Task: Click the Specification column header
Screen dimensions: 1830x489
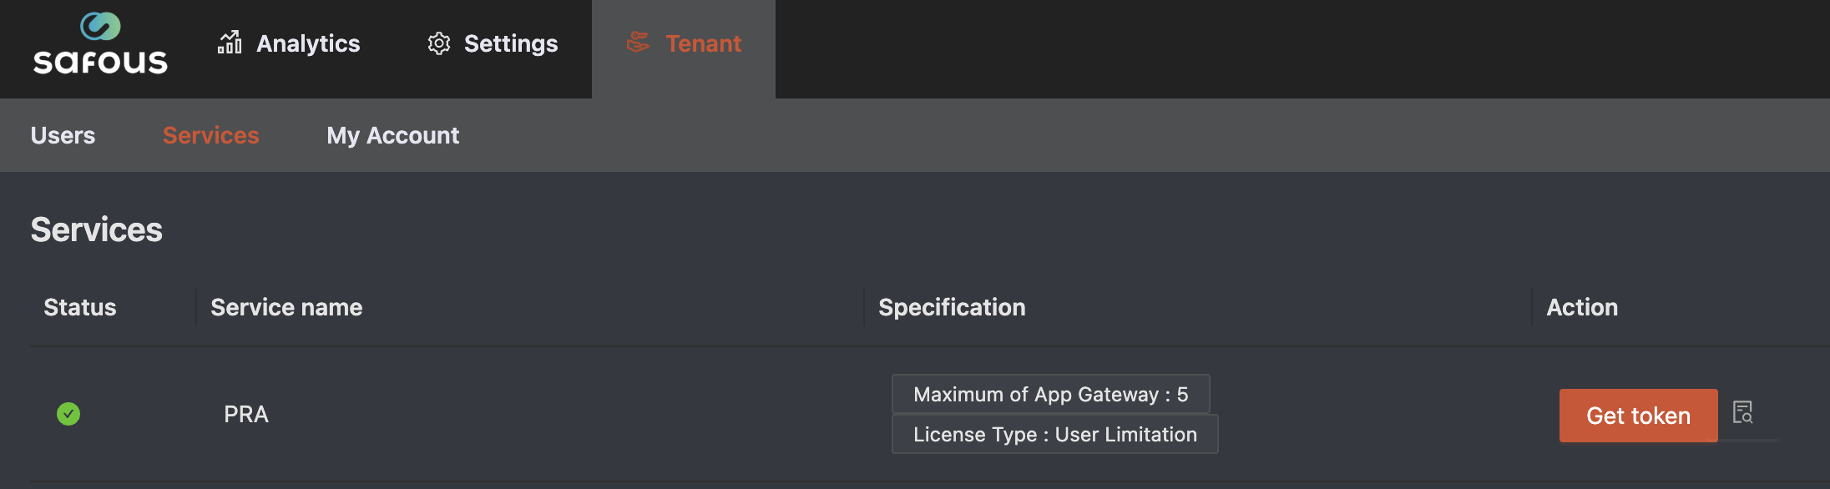Action: click(952, 307)
